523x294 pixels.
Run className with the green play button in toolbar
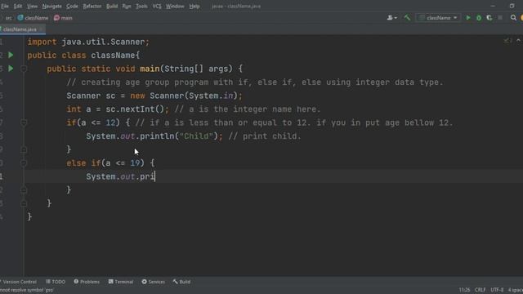click(468, 18)
